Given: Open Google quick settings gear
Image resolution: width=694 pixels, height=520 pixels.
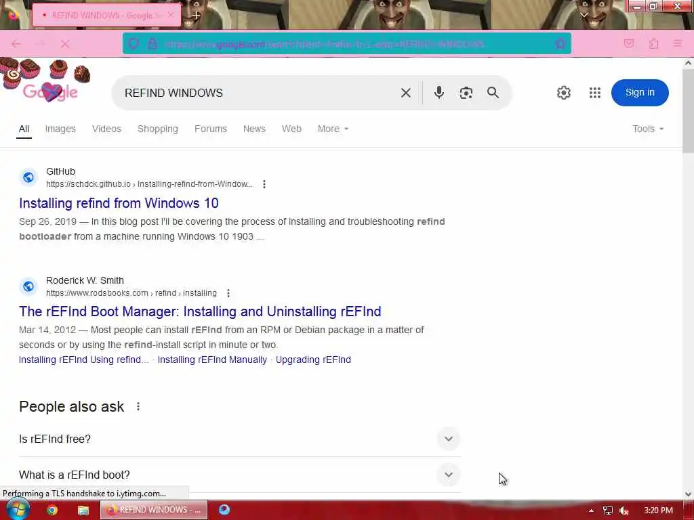Looking at the screenshot, I should tap(563, 93).
